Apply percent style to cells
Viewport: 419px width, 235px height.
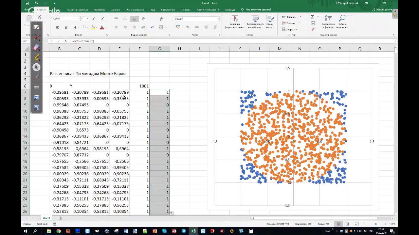(x=188, y=27)
